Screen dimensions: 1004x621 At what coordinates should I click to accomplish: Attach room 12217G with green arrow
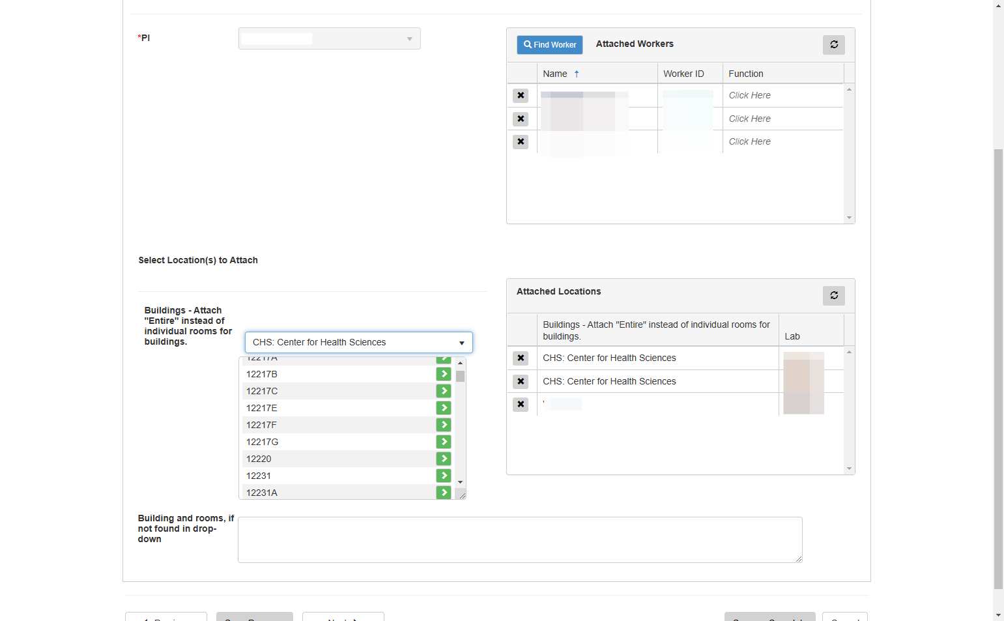tap(443, 442)
